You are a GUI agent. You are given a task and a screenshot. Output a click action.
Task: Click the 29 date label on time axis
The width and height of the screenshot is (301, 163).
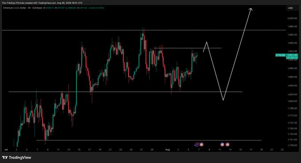click(x=152, y=150)
